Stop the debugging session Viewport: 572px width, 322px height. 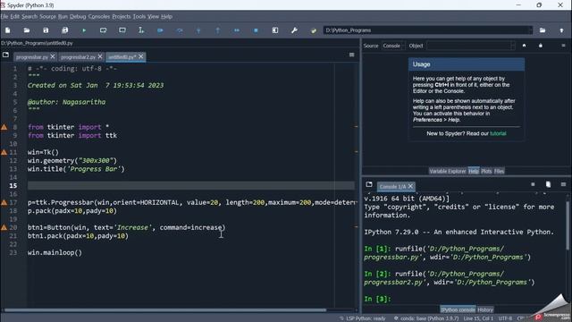(x=256, y=30)
